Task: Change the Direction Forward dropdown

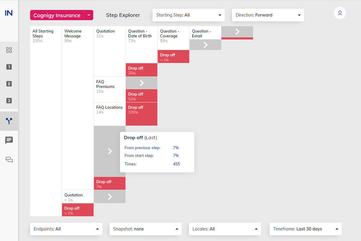Action: coord(268,15)
